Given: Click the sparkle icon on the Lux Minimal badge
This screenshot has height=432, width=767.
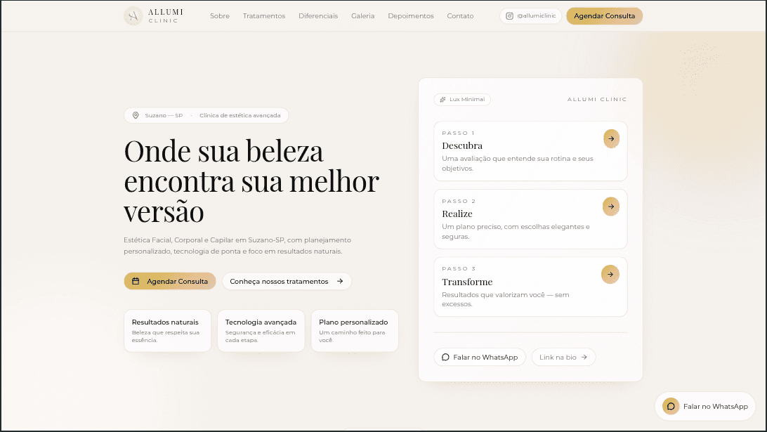Looking at the screenshot, I should point(442,99).
